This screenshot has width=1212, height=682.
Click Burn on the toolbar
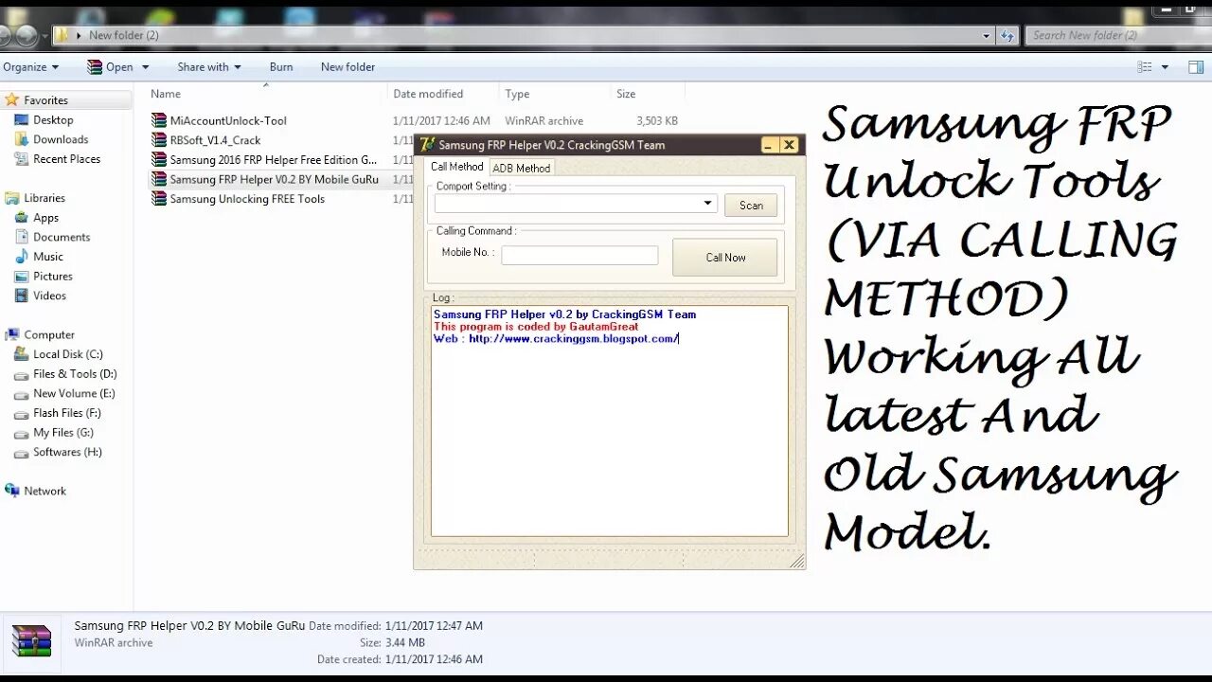pos(280,66)
